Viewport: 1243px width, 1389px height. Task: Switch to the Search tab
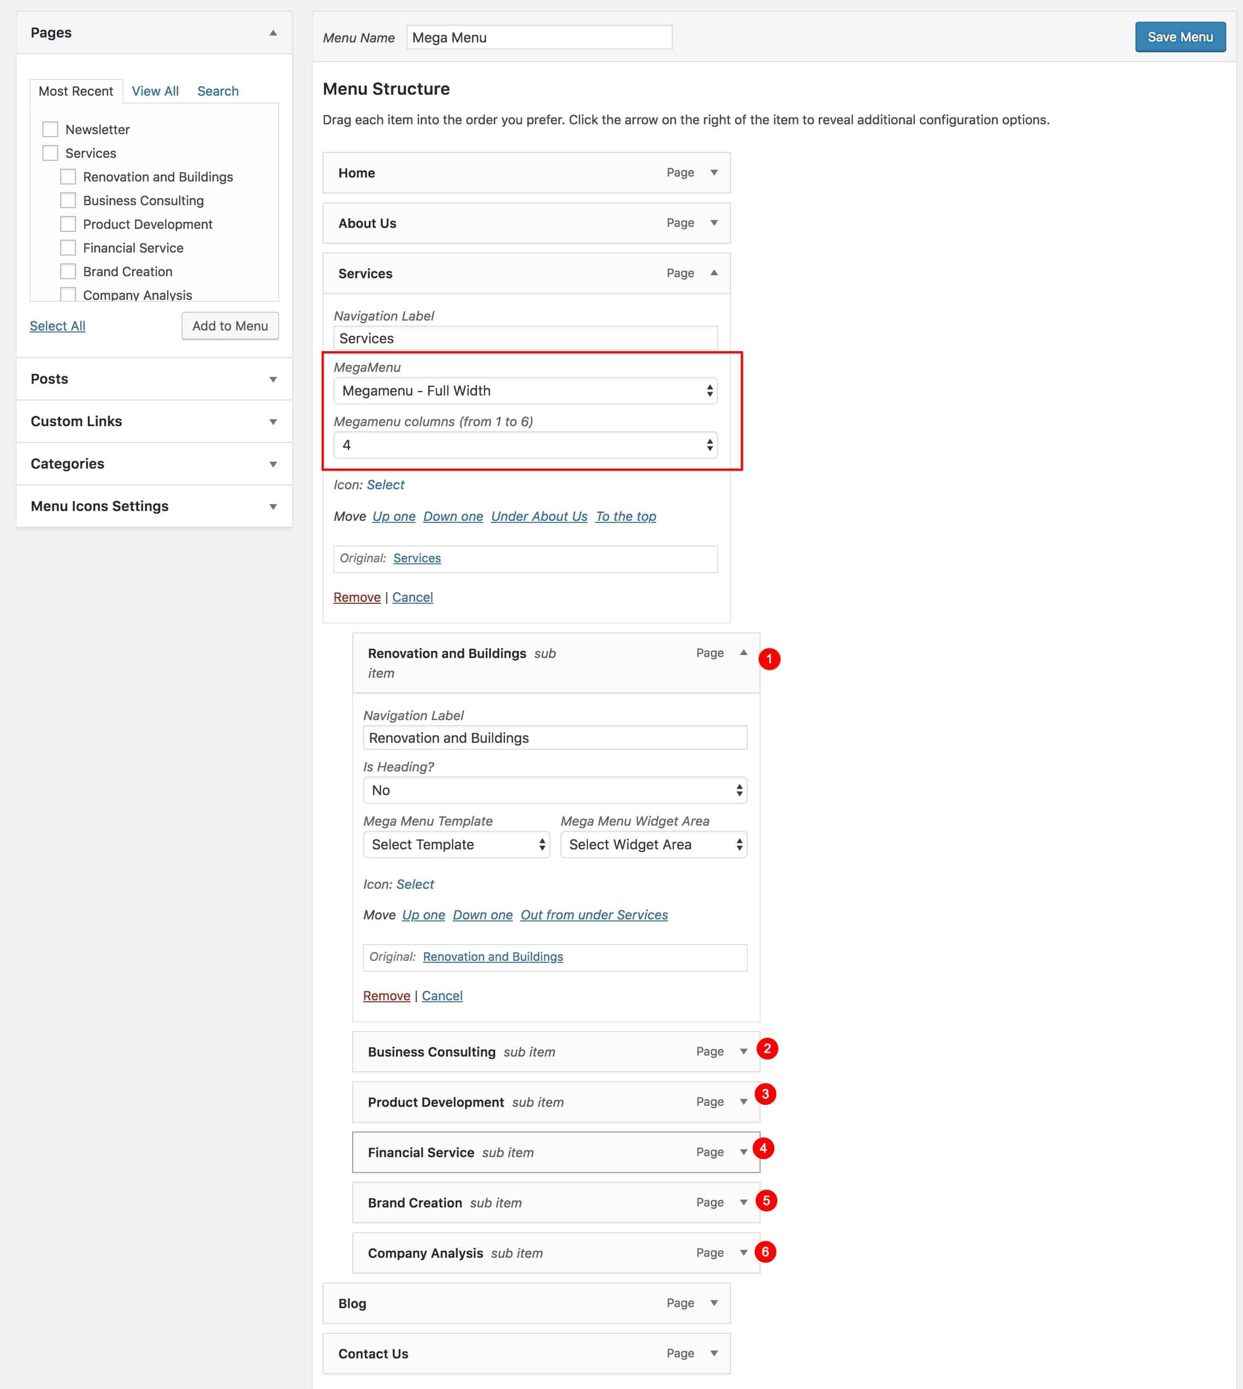218,92
